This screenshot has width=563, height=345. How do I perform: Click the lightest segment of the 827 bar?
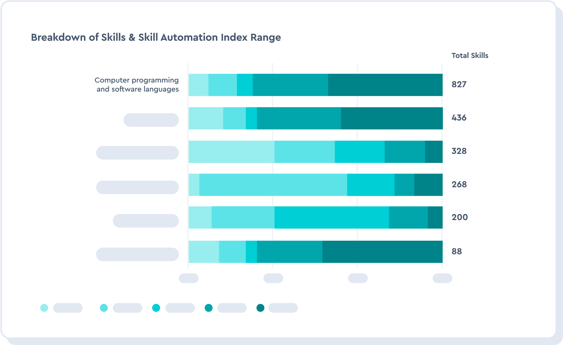click(x=198, y=85)
